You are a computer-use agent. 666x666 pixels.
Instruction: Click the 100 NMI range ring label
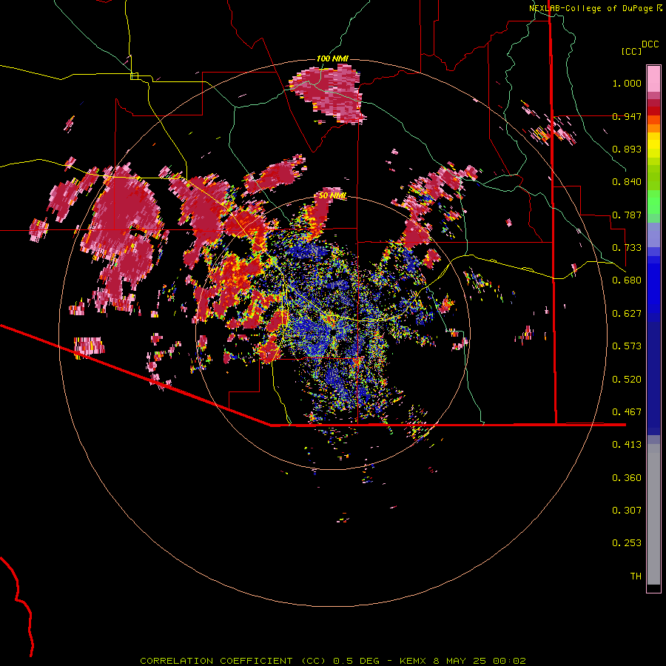point(332,58)
